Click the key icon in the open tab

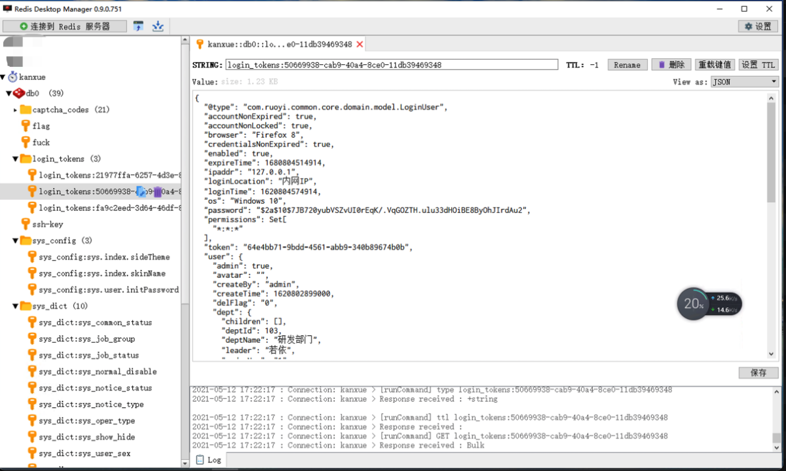click(200, 44)
